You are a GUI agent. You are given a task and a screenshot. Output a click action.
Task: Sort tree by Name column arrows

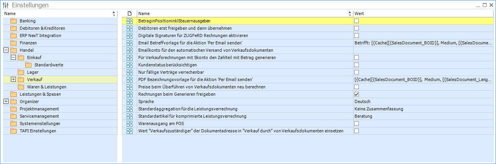pyautogui.click(x=114, y=14)
